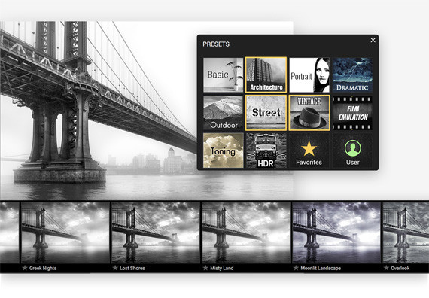Viewport: 429px width, 298px height.
Task: Open the Film Emulation presets
Action: [352, 112]
